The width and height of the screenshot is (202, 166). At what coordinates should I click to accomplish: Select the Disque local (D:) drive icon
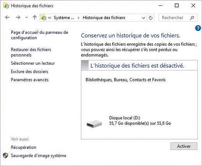click(94, 124)
